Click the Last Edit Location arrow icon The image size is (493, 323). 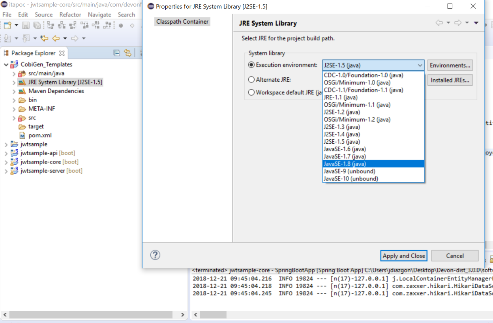(44, 38)
